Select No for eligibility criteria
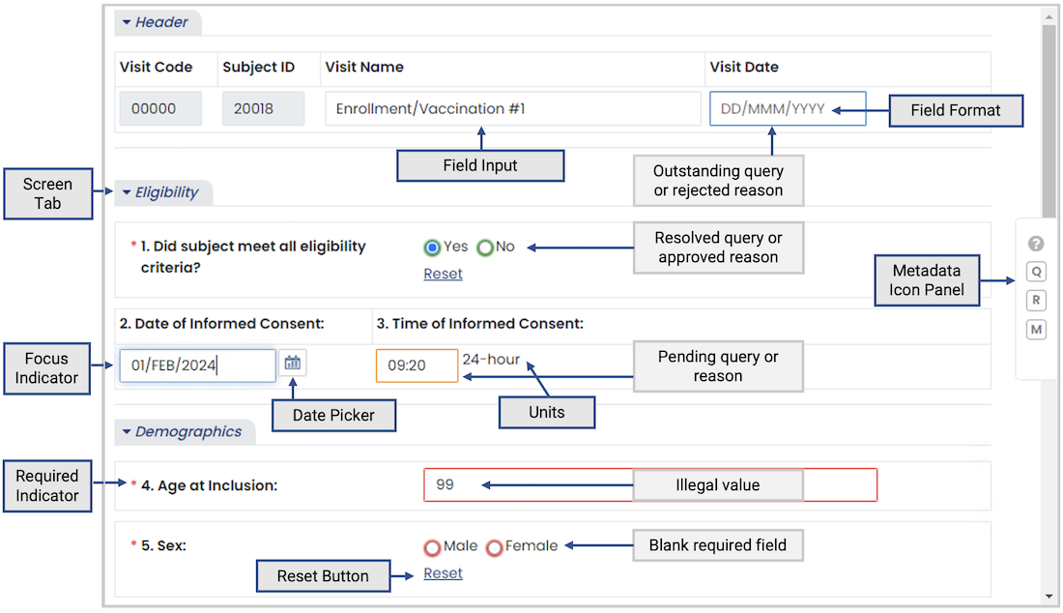1063x613 pixels. point(485,248)
